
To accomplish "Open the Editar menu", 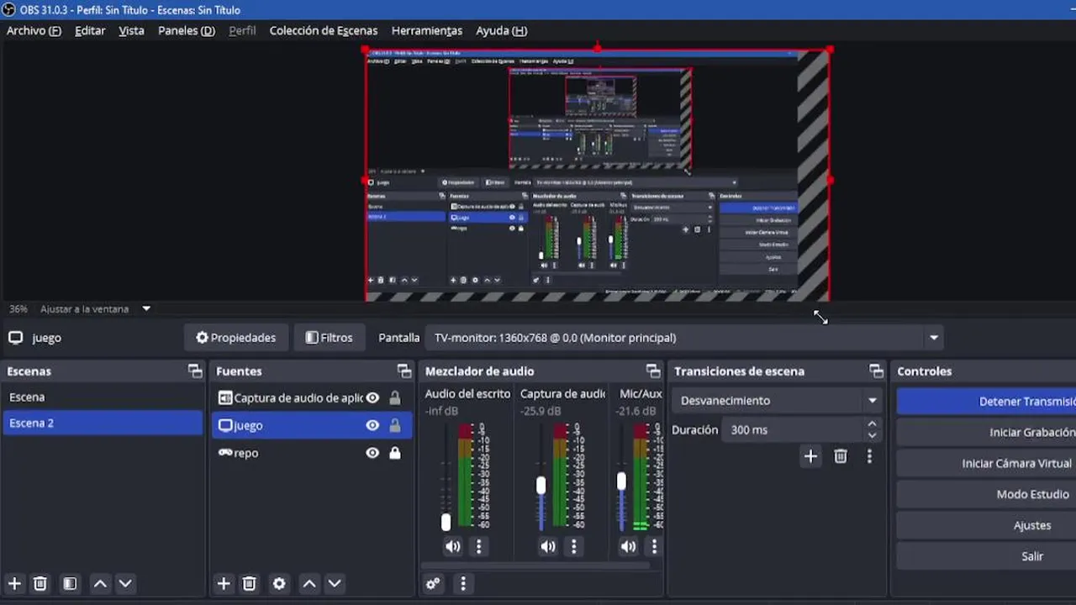I will [90, 30].
